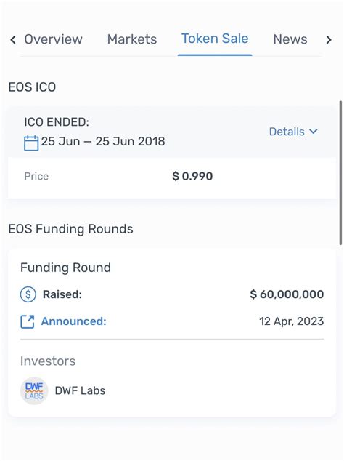Click the DWF Labs logo
The height and width of the screenshot is (461, 344).
point(34,390)
